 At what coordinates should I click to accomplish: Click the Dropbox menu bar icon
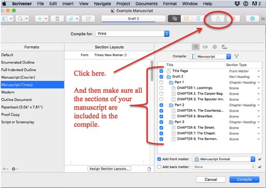click(237, 4)
